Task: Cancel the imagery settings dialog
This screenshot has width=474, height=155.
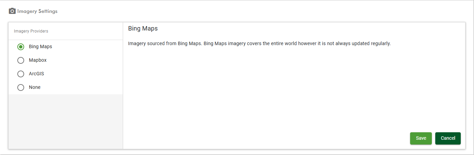Action: [x=448, y=138]
